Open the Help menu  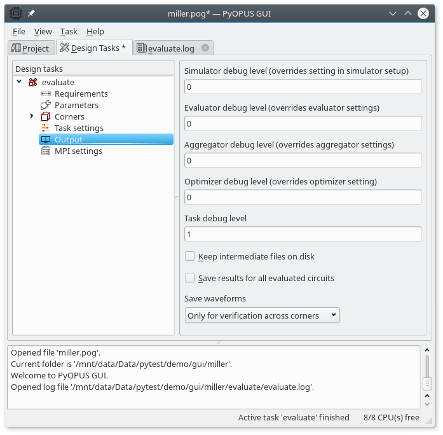click(x=95, y=31)
